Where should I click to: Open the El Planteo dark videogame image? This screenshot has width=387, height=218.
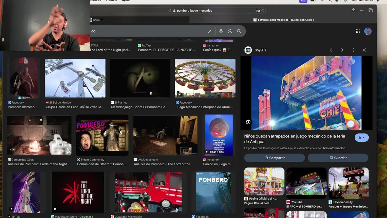pyautogui.click(x=140, y=78)
